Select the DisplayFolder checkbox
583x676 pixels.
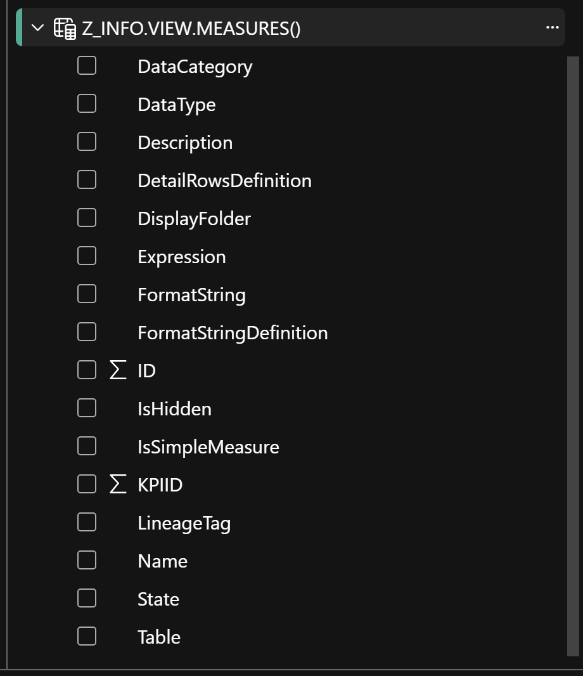(87, 218)
